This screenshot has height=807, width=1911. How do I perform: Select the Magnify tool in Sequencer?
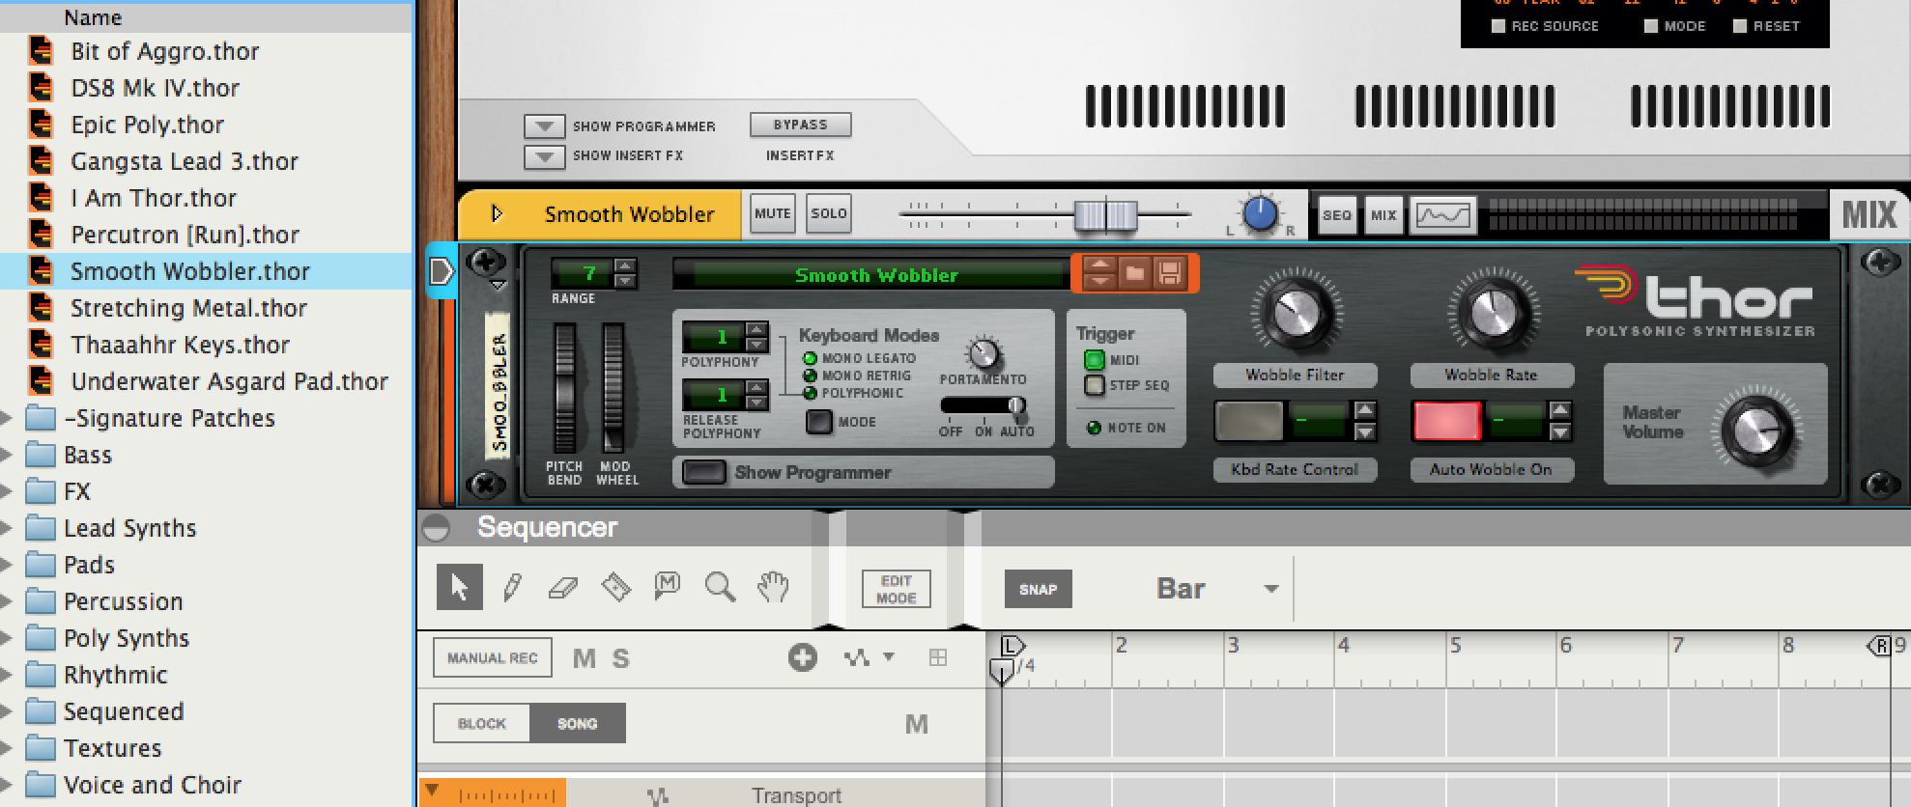(720, 586)
